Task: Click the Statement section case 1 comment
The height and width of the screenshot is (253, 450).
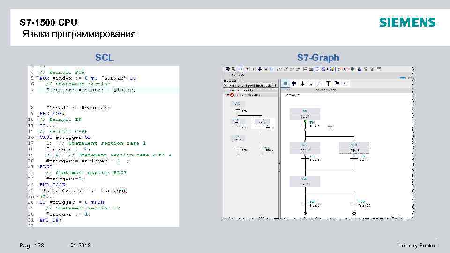Action: tap(102, 143)
